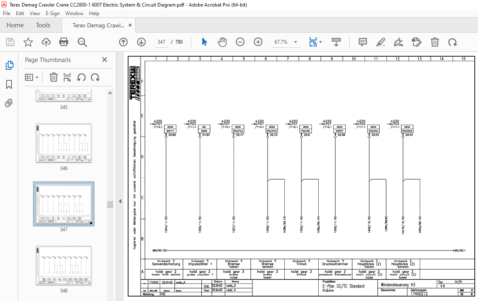Image resolution: width=478 pixels, height=301 pixels.
Task: Rotate thumbnails clockwise in panel
Action: pyautogui.click(x=95, y=77)
